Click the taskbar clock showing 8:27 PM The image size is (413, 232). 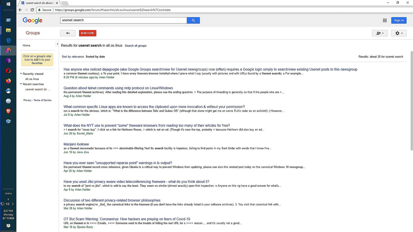[8, 215]
